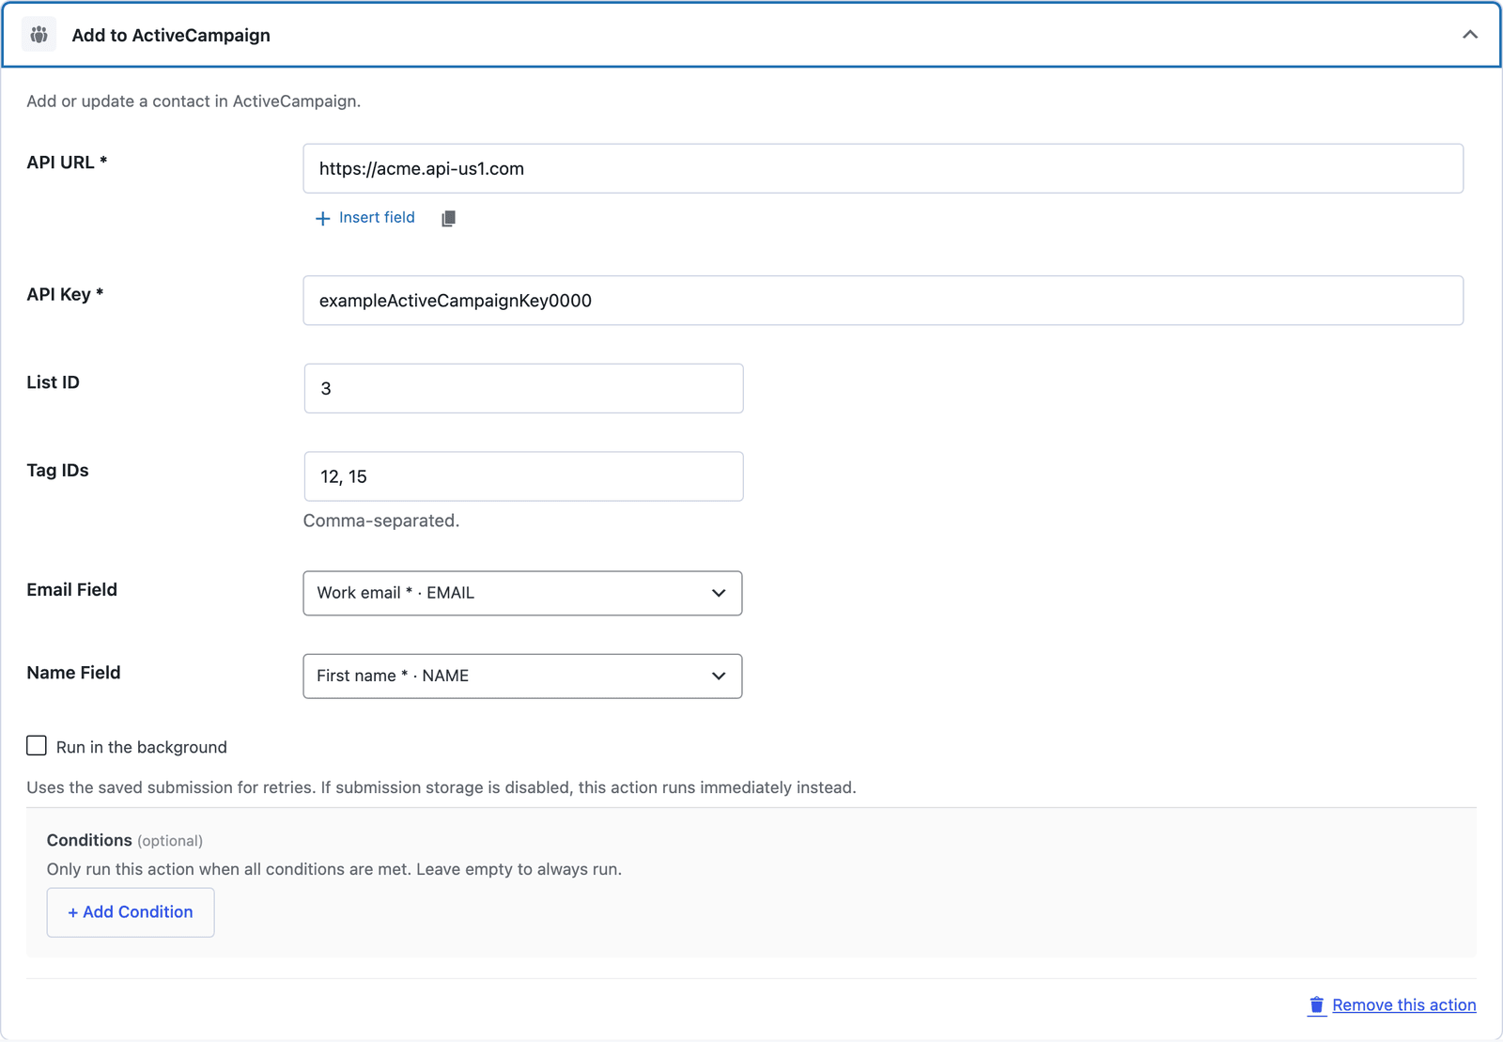The width and height of the screenshot is (1503, 1042).
Task: Collapse the Add to ActiveCampaign panel chevron
Action: (x=1470, y=35)
